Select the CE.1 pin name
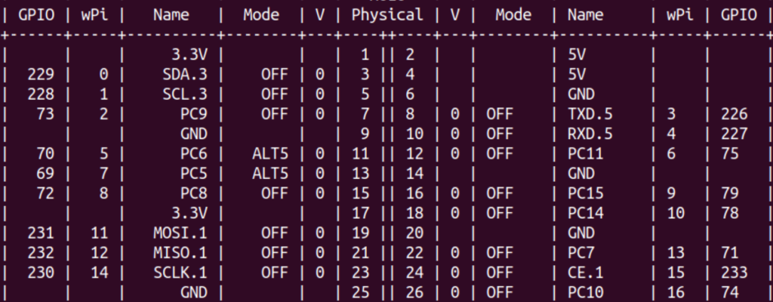The image size is (773, 302). (x=586, y=273)
